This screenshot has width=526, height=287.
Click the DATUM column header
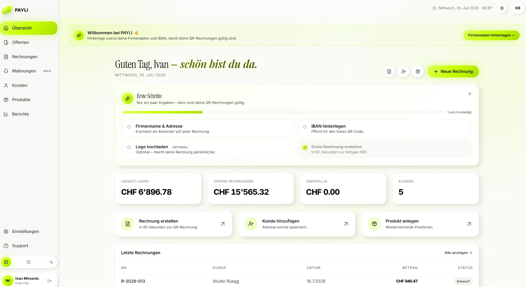pos(313,268)
